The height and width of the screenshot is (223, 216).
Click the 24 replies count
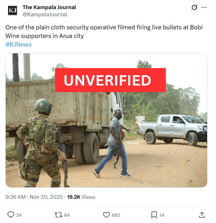pos(19,215)
